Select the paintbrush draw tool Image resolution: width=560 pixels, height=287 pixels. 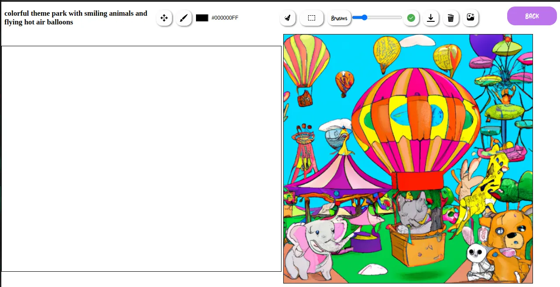point(184,18)
